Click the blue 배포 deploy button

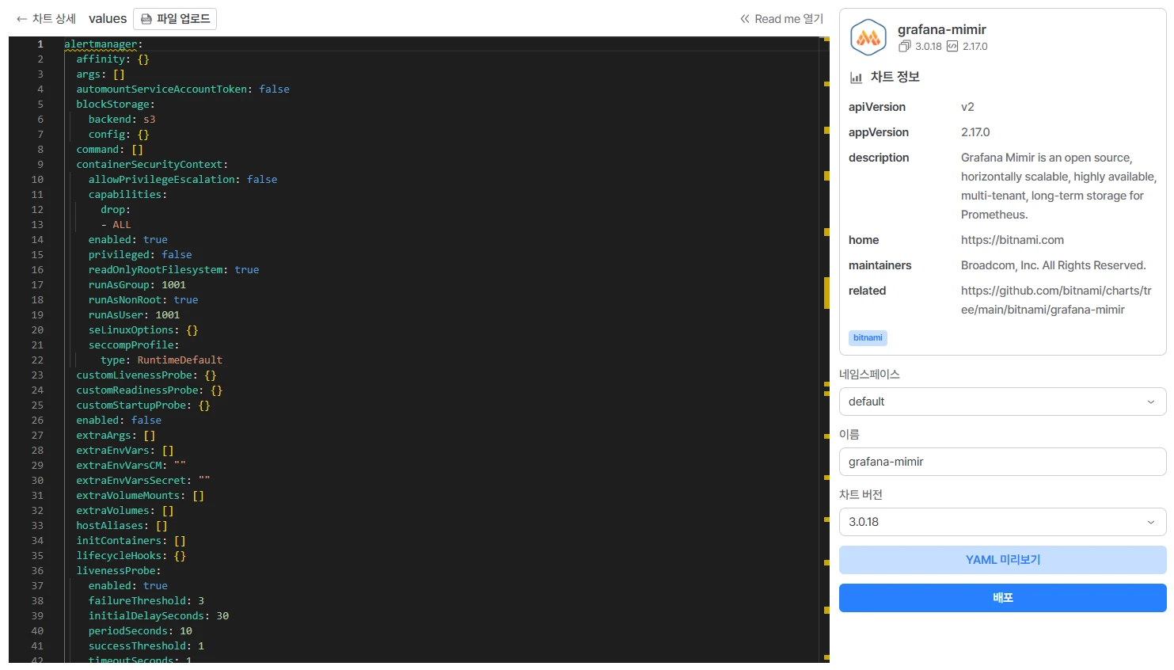[x=1002, y=598]
